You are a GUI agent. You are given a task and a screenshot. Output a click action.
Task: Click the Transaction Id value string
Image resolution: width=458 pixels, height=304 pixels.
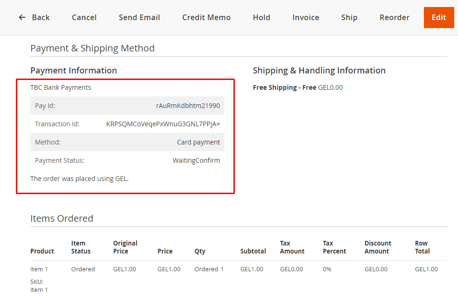[x=163, y=124]
